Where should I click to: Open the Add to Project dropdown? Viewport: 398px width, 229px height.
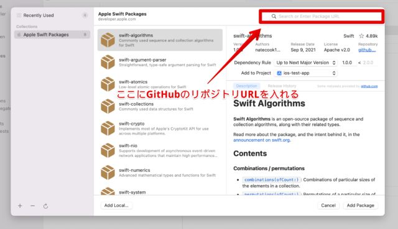click(x=306, y=73)
